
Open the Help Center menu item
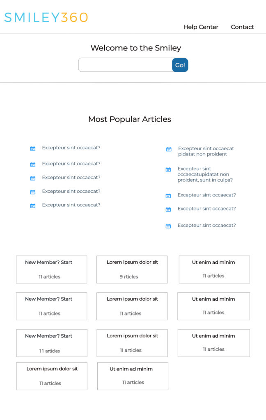[x=201, y=27]
